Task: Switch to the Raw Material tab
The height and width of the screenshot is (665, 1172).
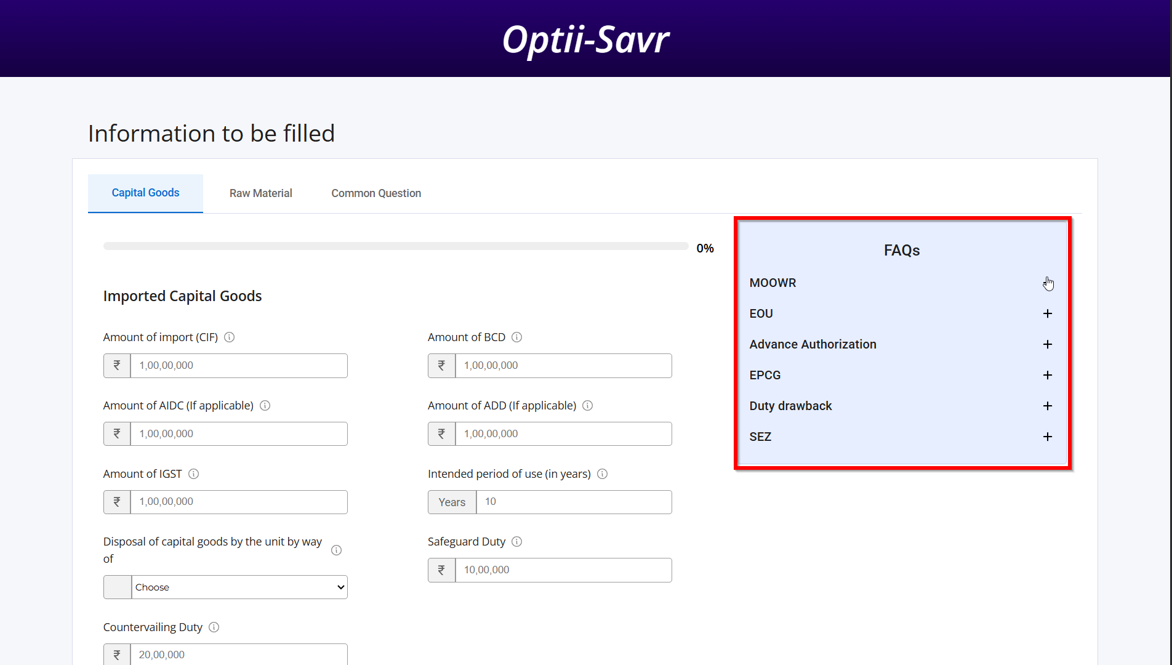Action: tap(260, 193)
